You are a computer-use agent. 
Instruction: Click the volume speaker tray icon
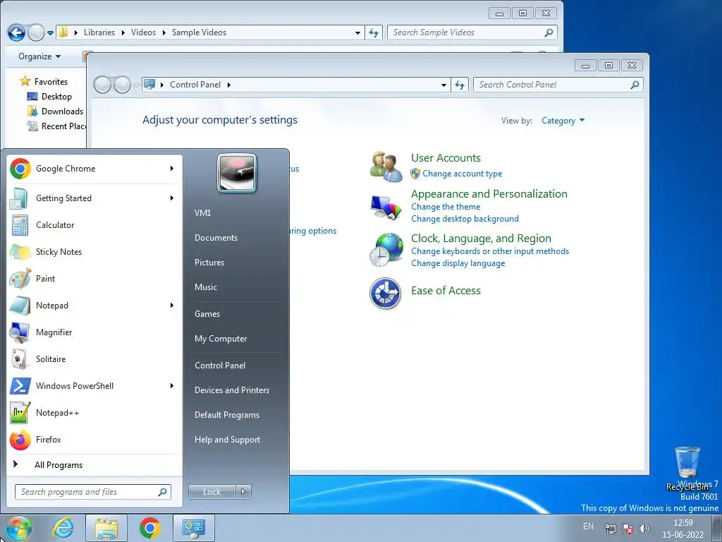pos(644,529)
